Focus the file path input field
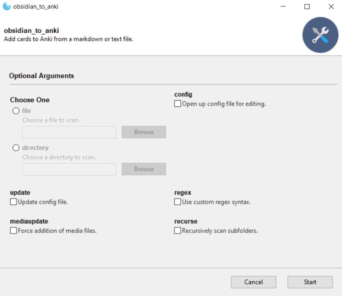The width and height of the screenshot is (342, 296). [69, 132]
